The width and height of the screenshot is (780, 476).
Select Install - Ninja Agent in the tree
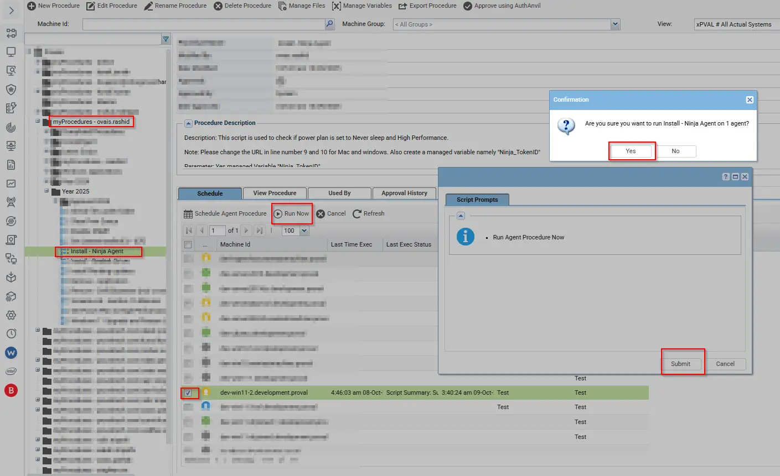97,251
